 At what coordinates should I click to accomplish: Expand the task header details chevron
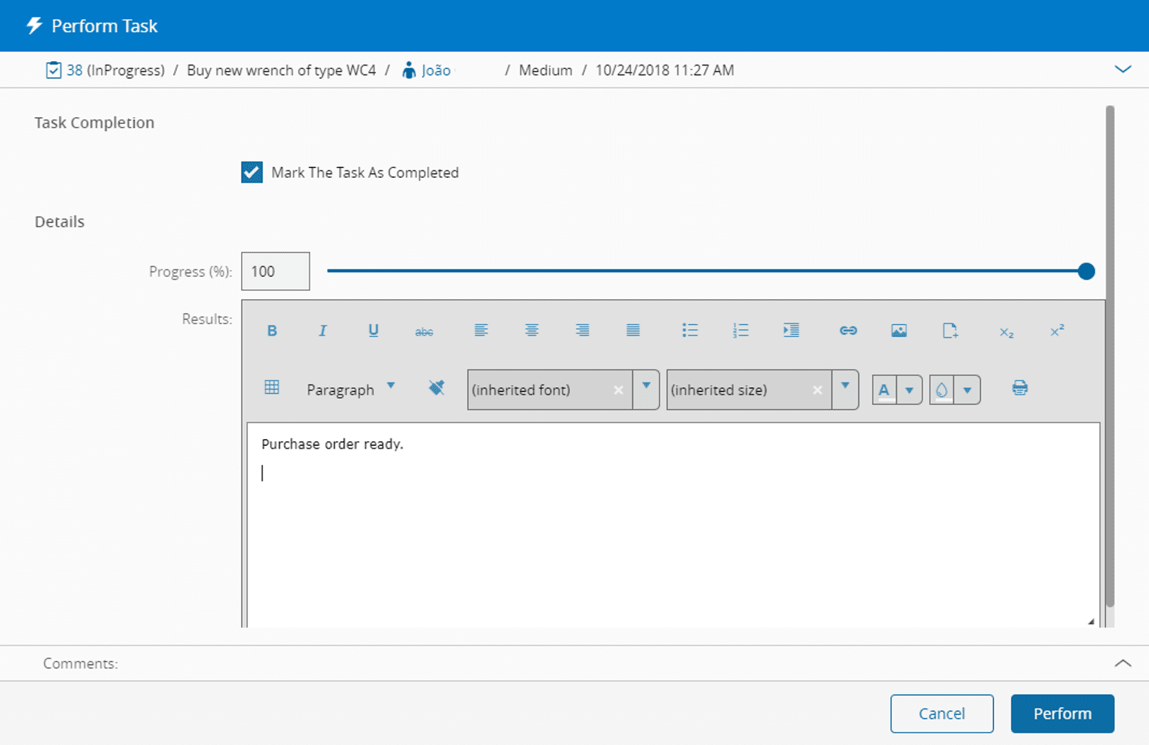click(x=1123, y=70)
